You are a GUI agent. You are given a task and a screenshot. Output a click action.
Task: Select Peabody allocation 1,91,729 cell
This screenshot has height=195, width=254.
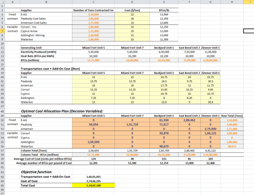(132, 124)
